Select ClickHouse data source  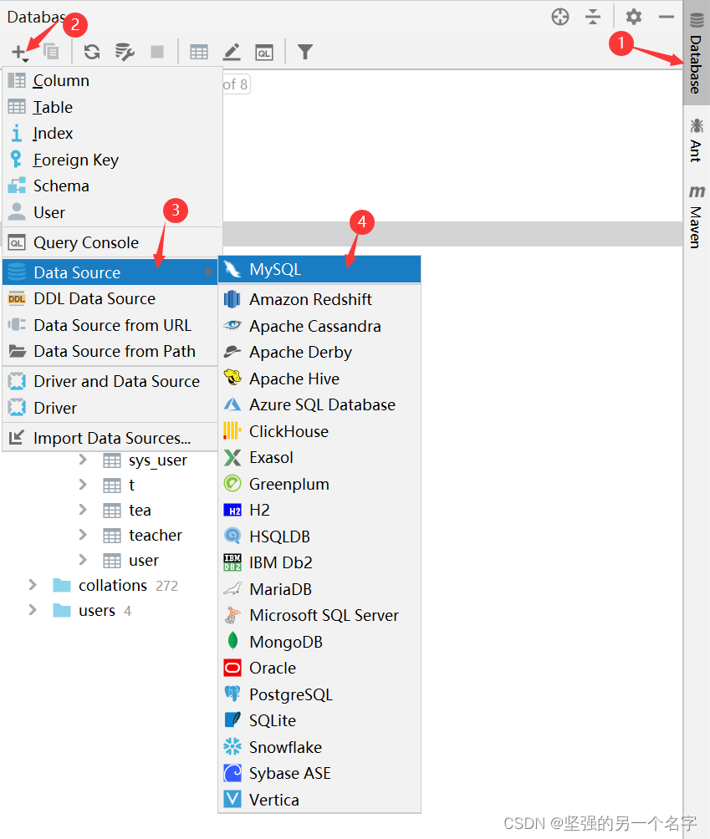pos(319,431)
